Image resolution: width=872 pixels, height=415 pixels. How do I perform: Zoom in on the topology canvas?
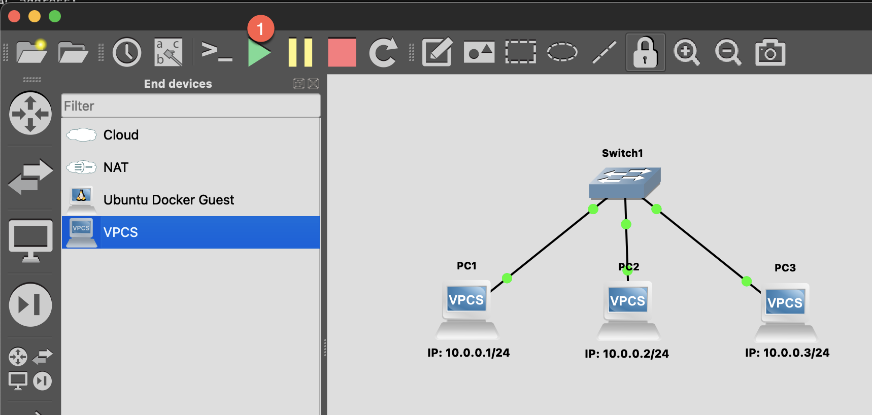pos(686,53)
